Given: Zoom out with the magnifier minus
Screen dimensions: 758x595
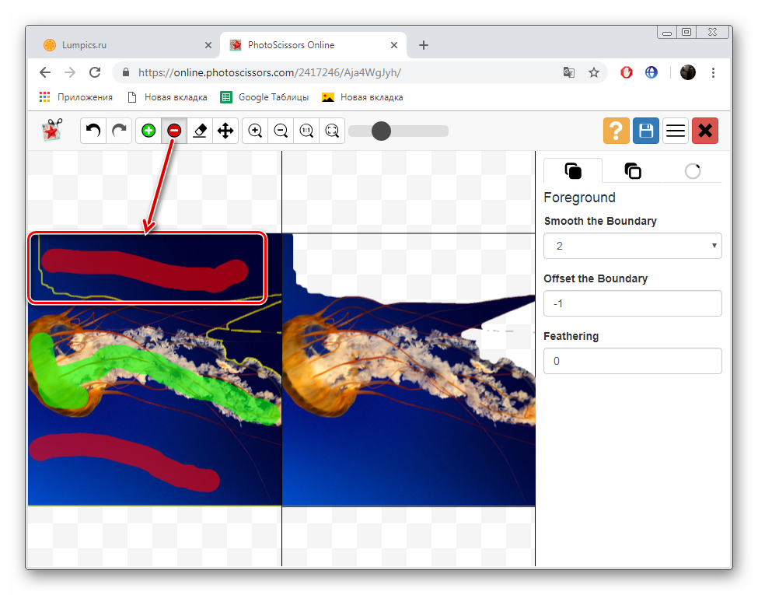Looking at the screenshot, I should click(281, 131).
